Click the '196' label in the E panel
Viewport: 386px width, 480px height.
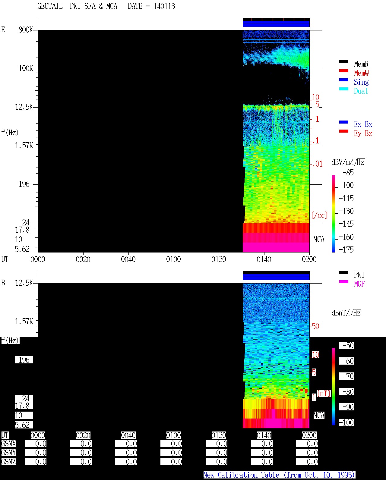pyautogui.click(x=24, y=184)
